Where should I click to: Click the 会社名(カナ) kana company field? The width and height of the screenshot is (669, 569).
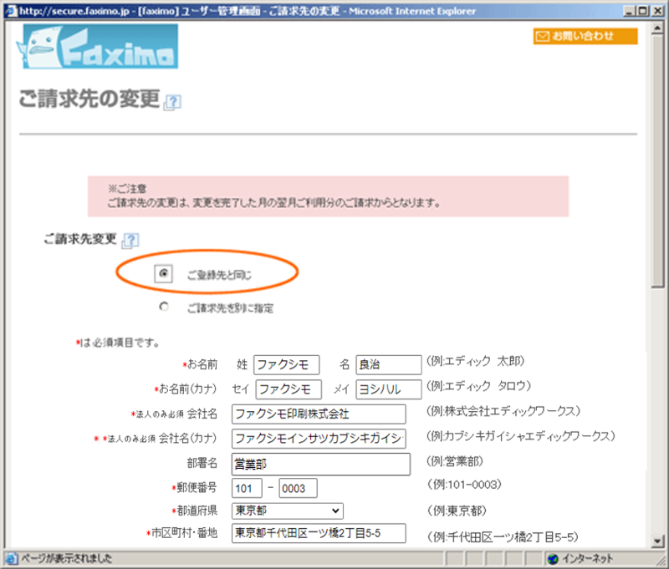(318, 439)
